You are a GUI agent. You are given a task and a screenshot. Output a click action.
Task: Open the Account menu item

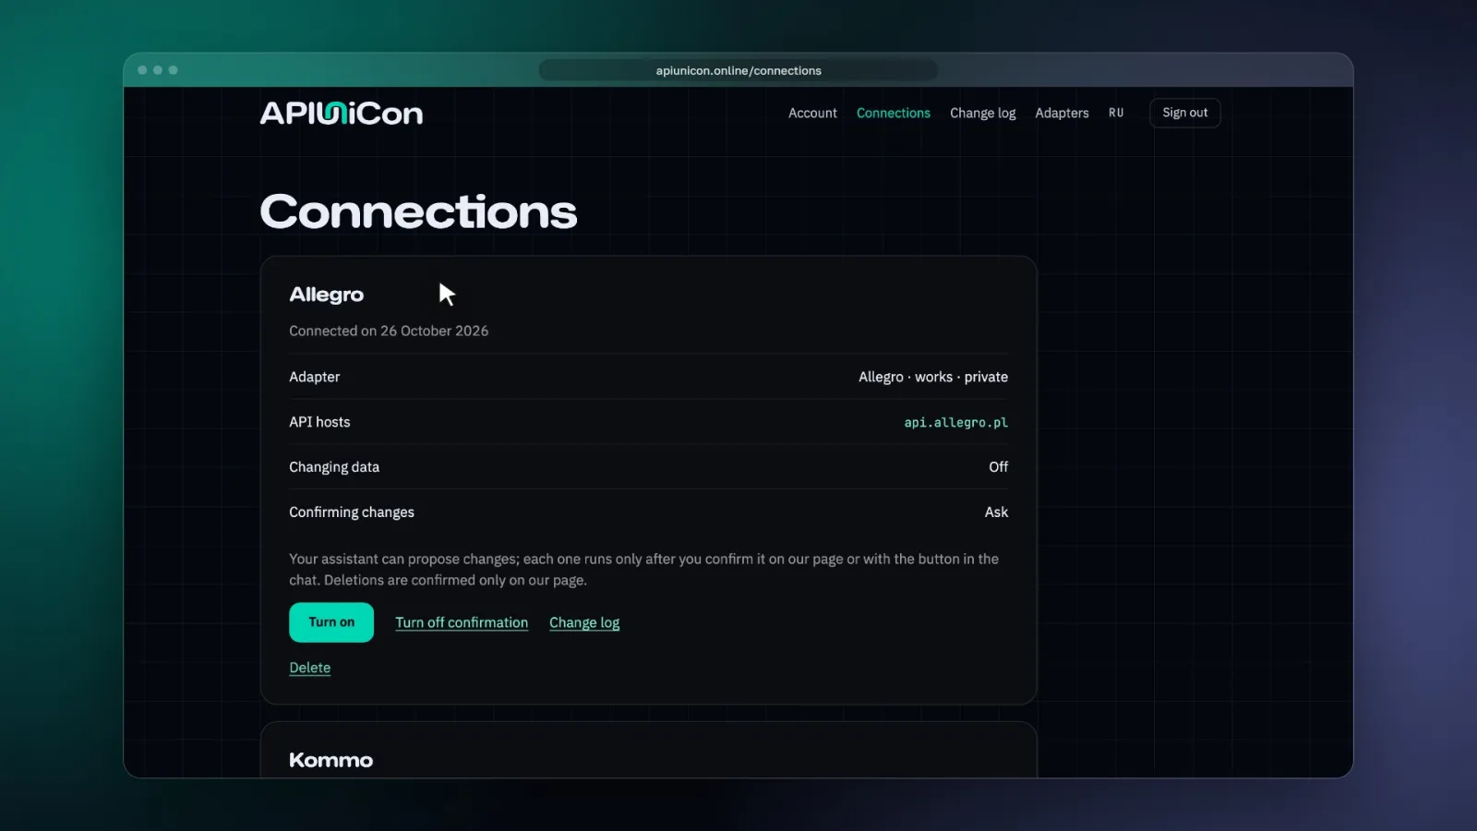pyautogui.click(x=812, y=113)
